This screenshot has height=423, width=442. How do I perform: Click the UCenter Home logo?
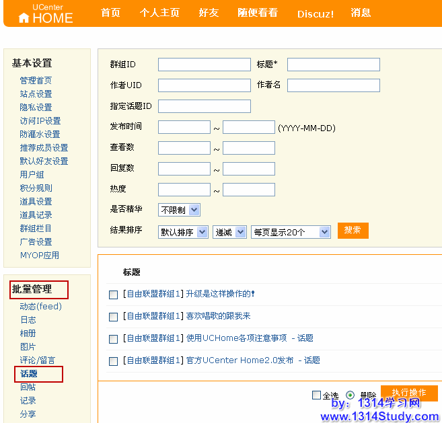(46, 13)
